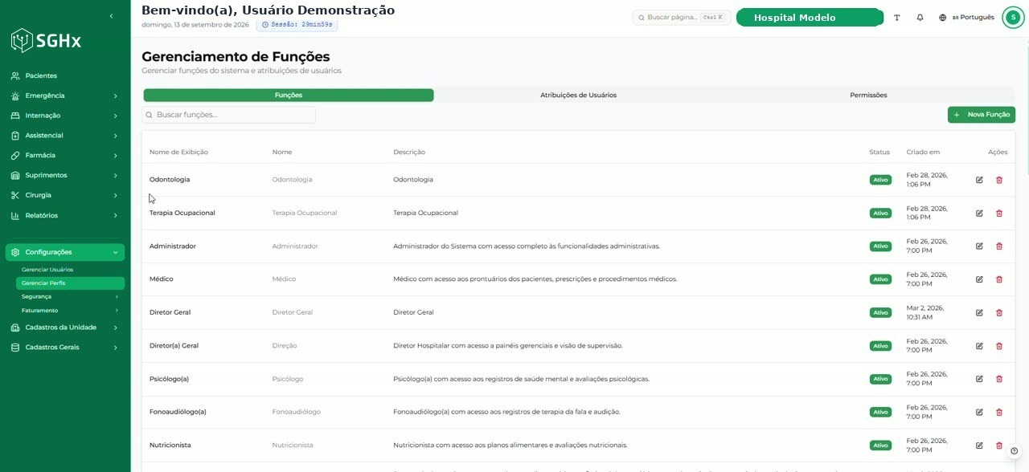
Task: Select Gerenciar Perfis submenu item
Action: (x=70, y=283)
